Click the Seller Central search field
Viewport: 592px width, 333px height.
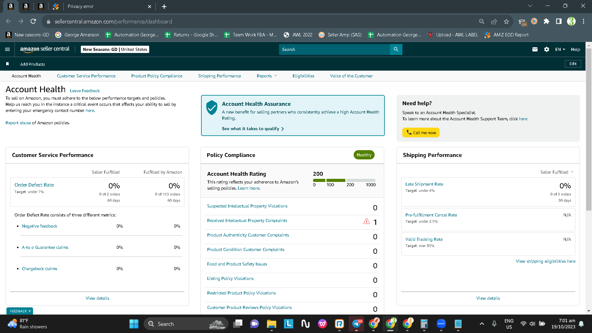point(334,49)
